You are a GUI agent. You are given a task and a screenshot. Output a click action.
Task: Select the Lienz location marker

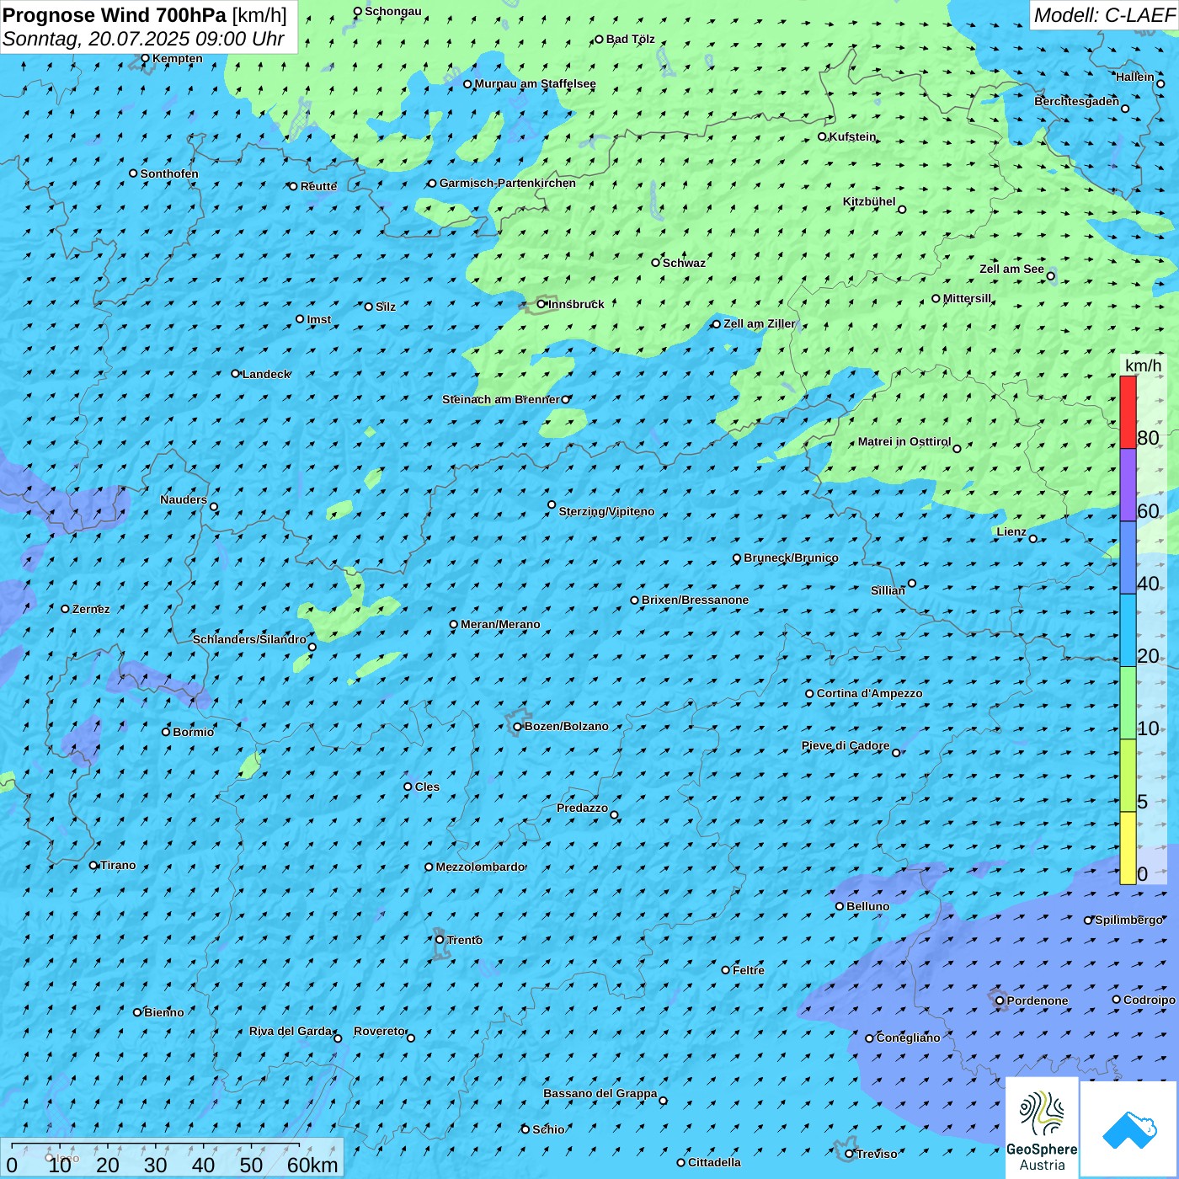click(x=1033, y=539)
